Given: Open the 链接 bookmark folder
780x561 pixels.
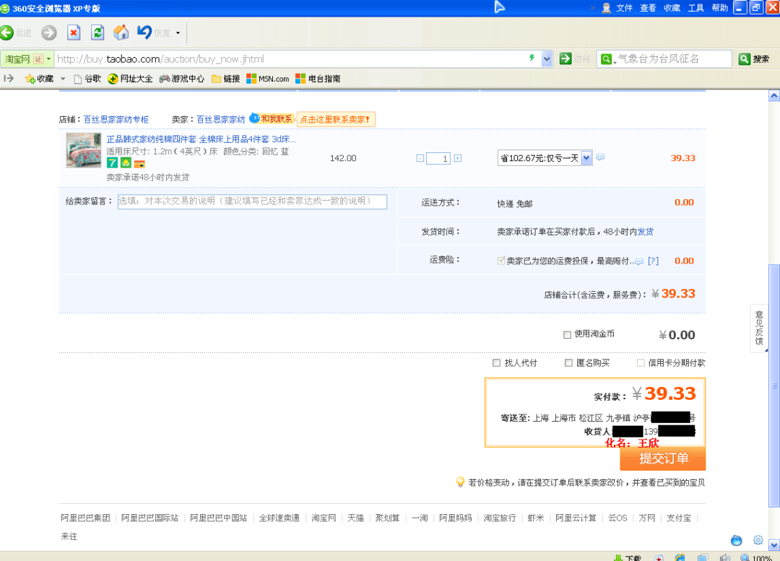Looking at the screenshot, I should pos(226,79).
